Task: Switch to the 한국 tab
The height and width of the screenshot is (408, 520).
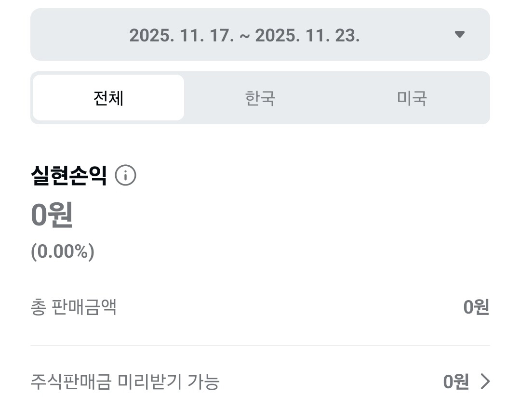Action: click(260, 98)
